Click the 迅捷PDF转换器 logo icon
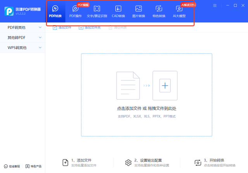248x173 pixels. coord(9,11)
